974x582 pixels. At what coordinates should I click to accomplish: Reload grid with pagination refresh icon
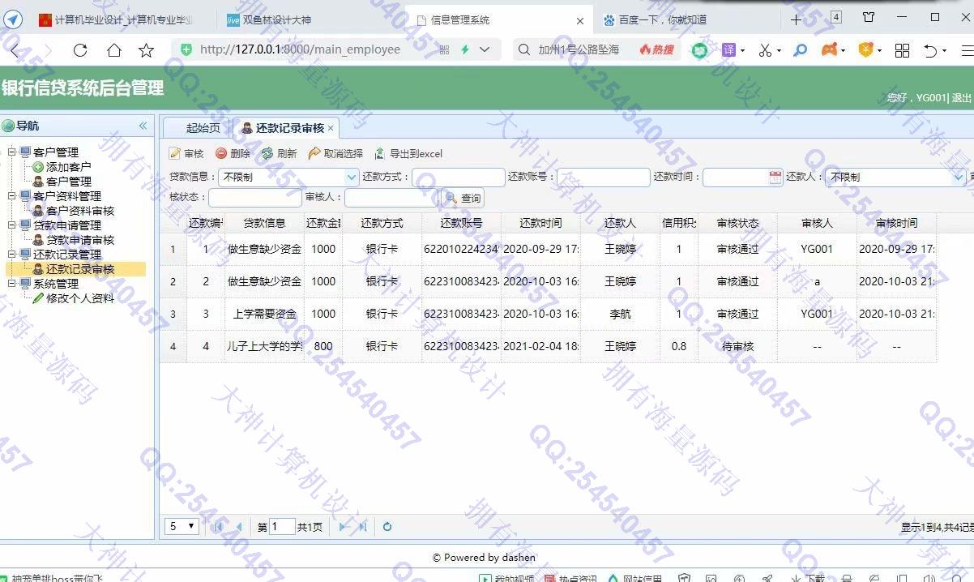pos(387,527)
